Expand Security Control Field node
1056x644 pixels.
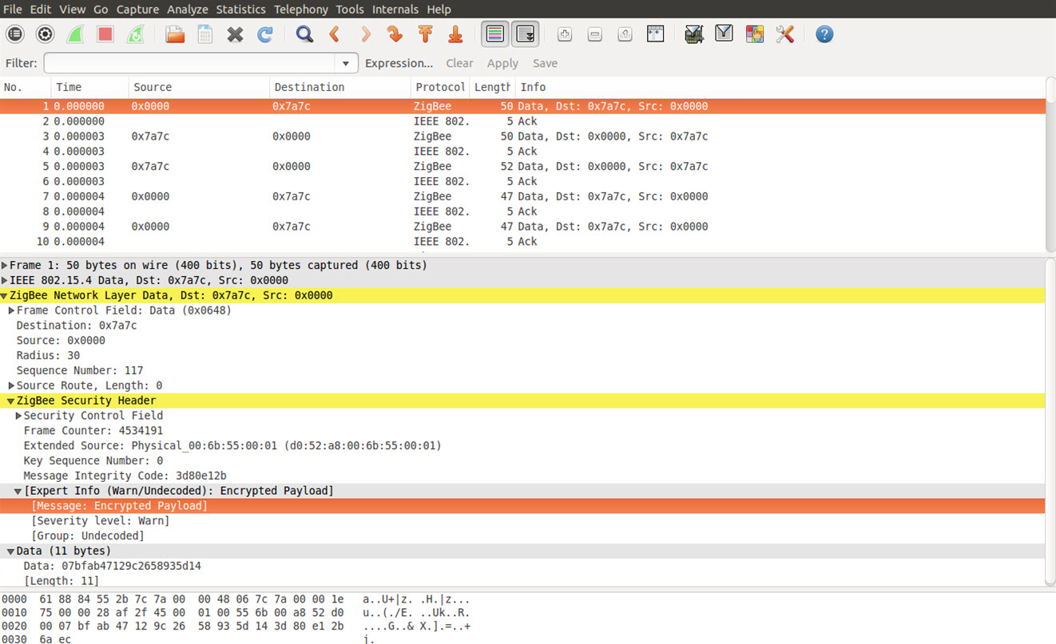click(19, 416)
